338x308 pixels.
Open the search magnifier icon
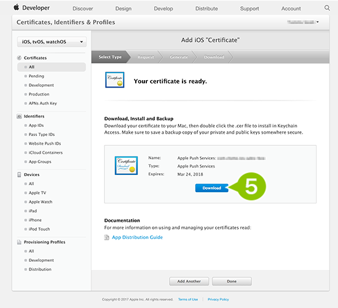pos(327,8)
